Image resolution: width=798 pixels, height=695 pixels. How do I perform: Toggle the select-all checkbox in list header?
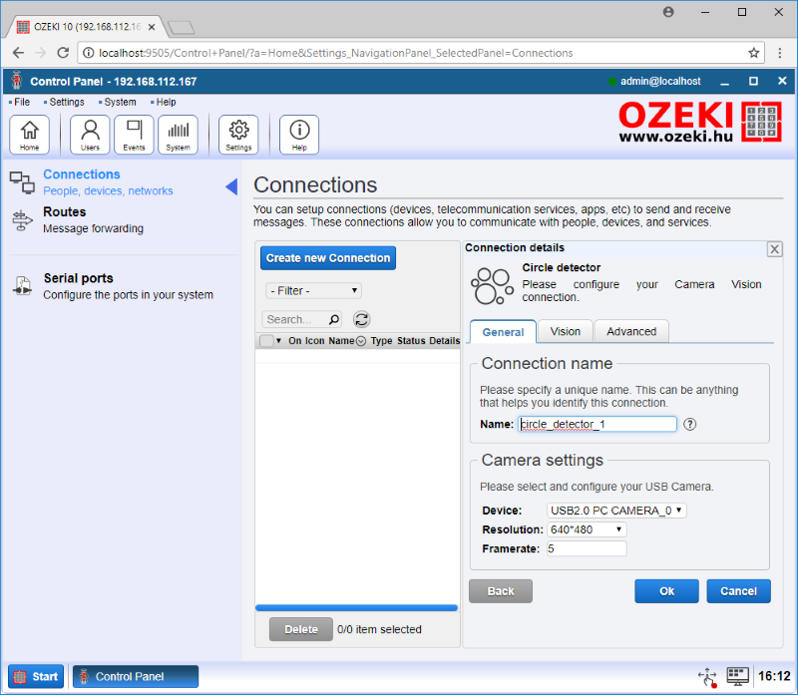coord(266,341)
